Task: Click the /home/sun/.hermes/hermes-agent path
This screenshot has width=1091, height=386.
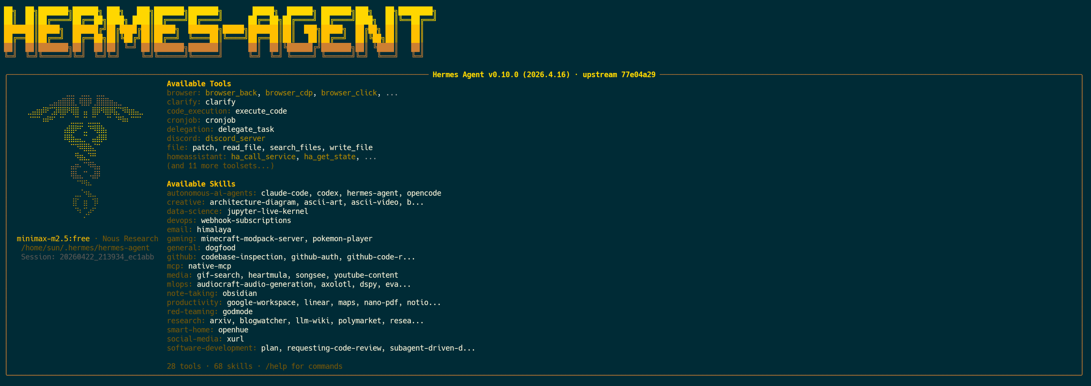Action: (85, 248)
